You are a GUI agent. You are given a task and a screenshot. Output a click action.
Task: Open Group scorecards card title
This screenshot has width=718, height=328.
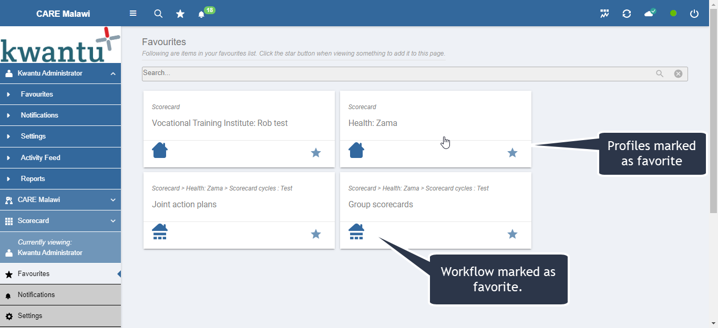[x=381, y=205]
